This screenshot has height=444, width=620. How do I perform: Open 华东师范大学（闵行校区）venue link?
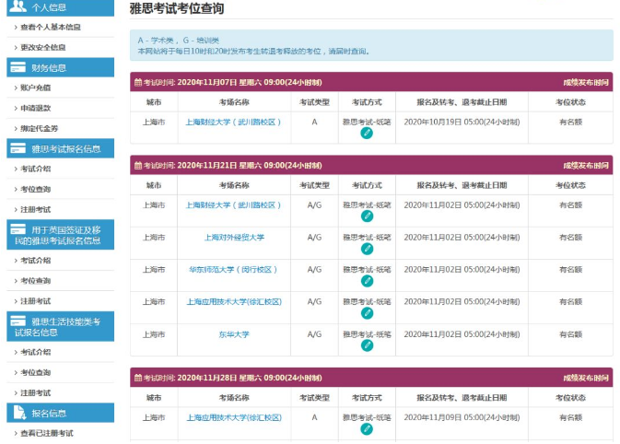pyautogui.click(x=234, y=269)
